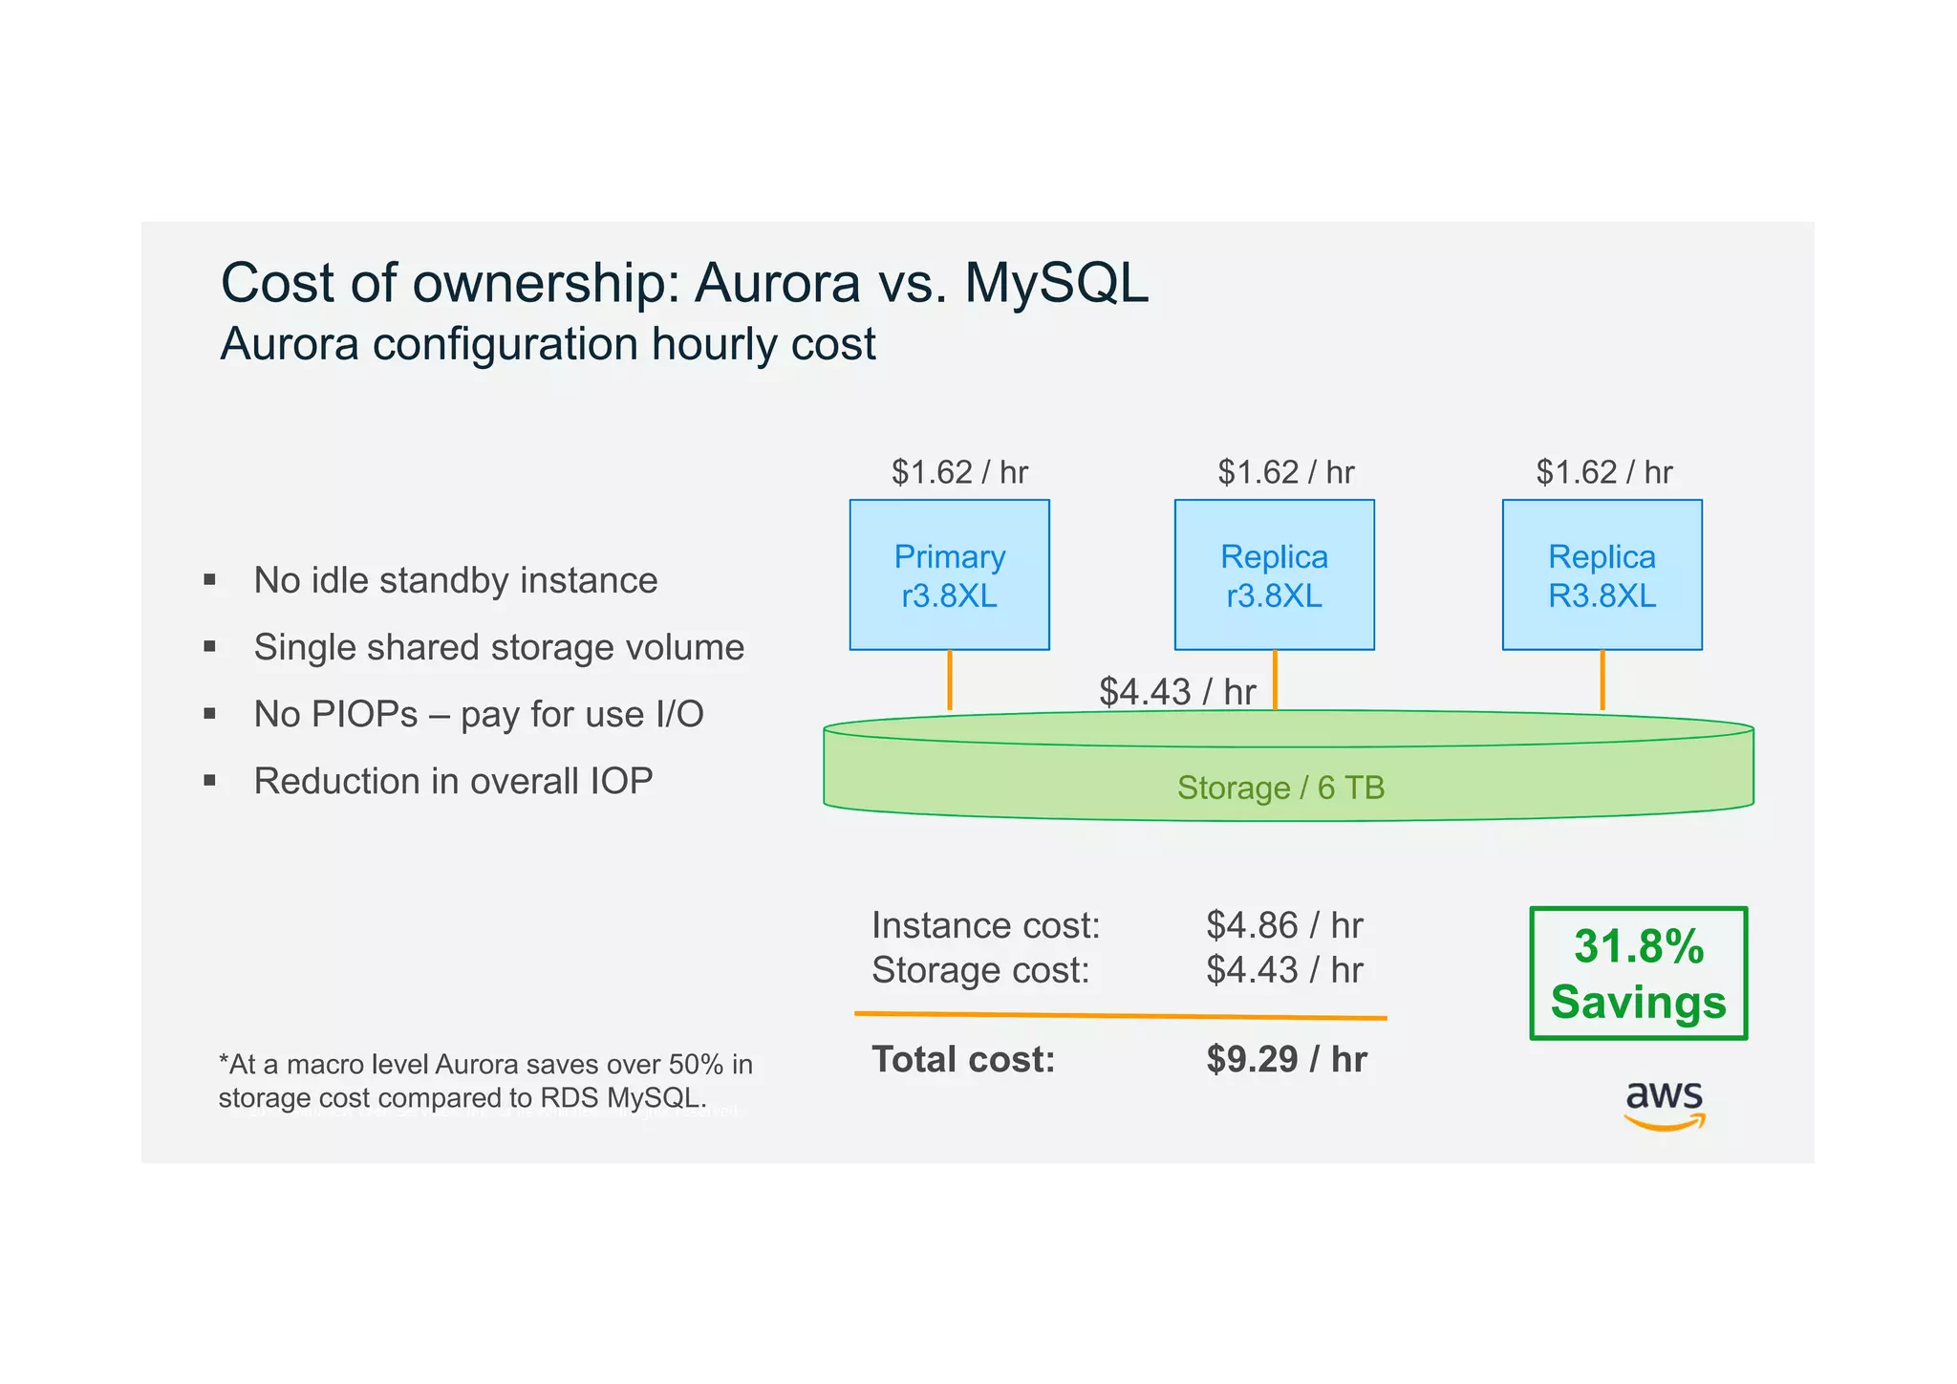The width and height of the screenshot is (1957, 1384).
Task: Click the No idle standby instance bullet
Action: click(455, 580)
